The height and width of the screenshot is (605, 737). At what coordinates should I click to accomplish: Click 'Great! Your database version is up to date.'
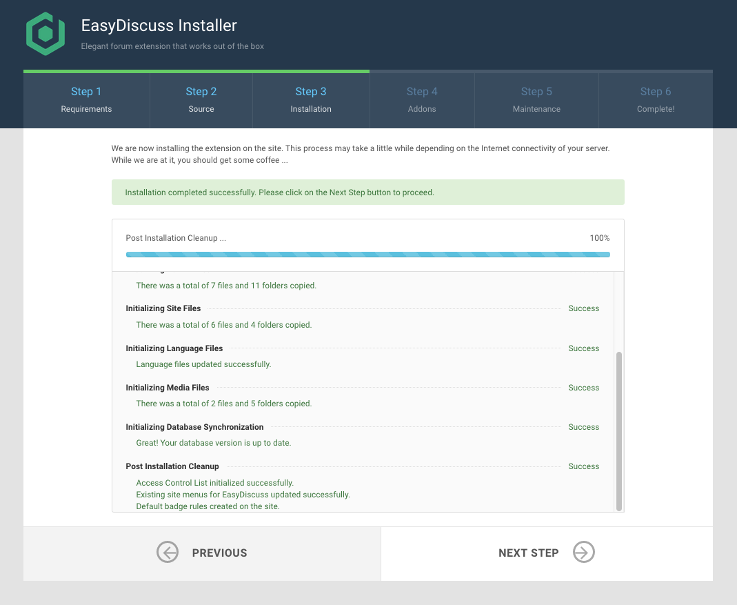[214, 443]
